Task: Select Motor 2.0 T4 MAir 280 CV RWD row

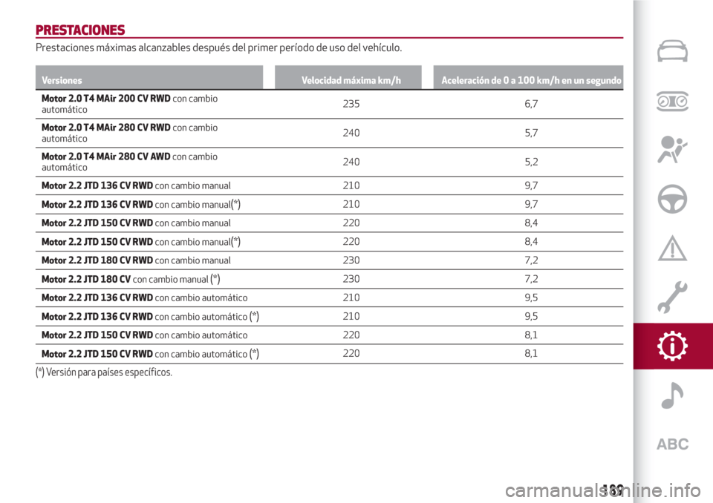Action: [x=329, y=133]
